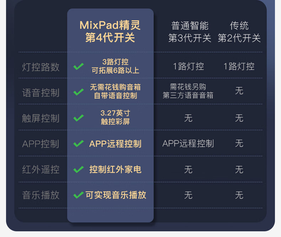Click 无 for 音乐播放 in 第2代开关 column
Viewport: 281px width, 237px height.
point(239,195)
